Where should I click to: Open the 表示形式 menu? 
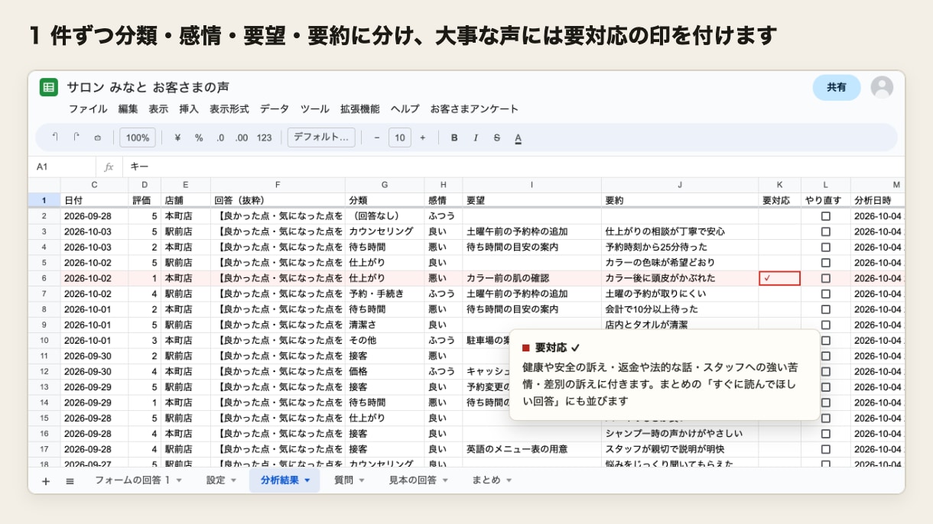click(x=229, y=109)
